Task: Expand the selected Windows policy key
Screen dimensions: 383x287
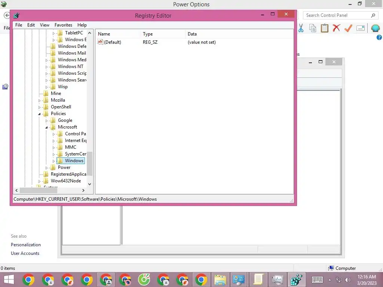Action: (53, 161)
